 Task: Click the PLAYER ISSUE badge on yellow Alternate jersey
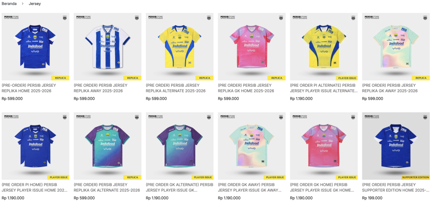[347, 78]
